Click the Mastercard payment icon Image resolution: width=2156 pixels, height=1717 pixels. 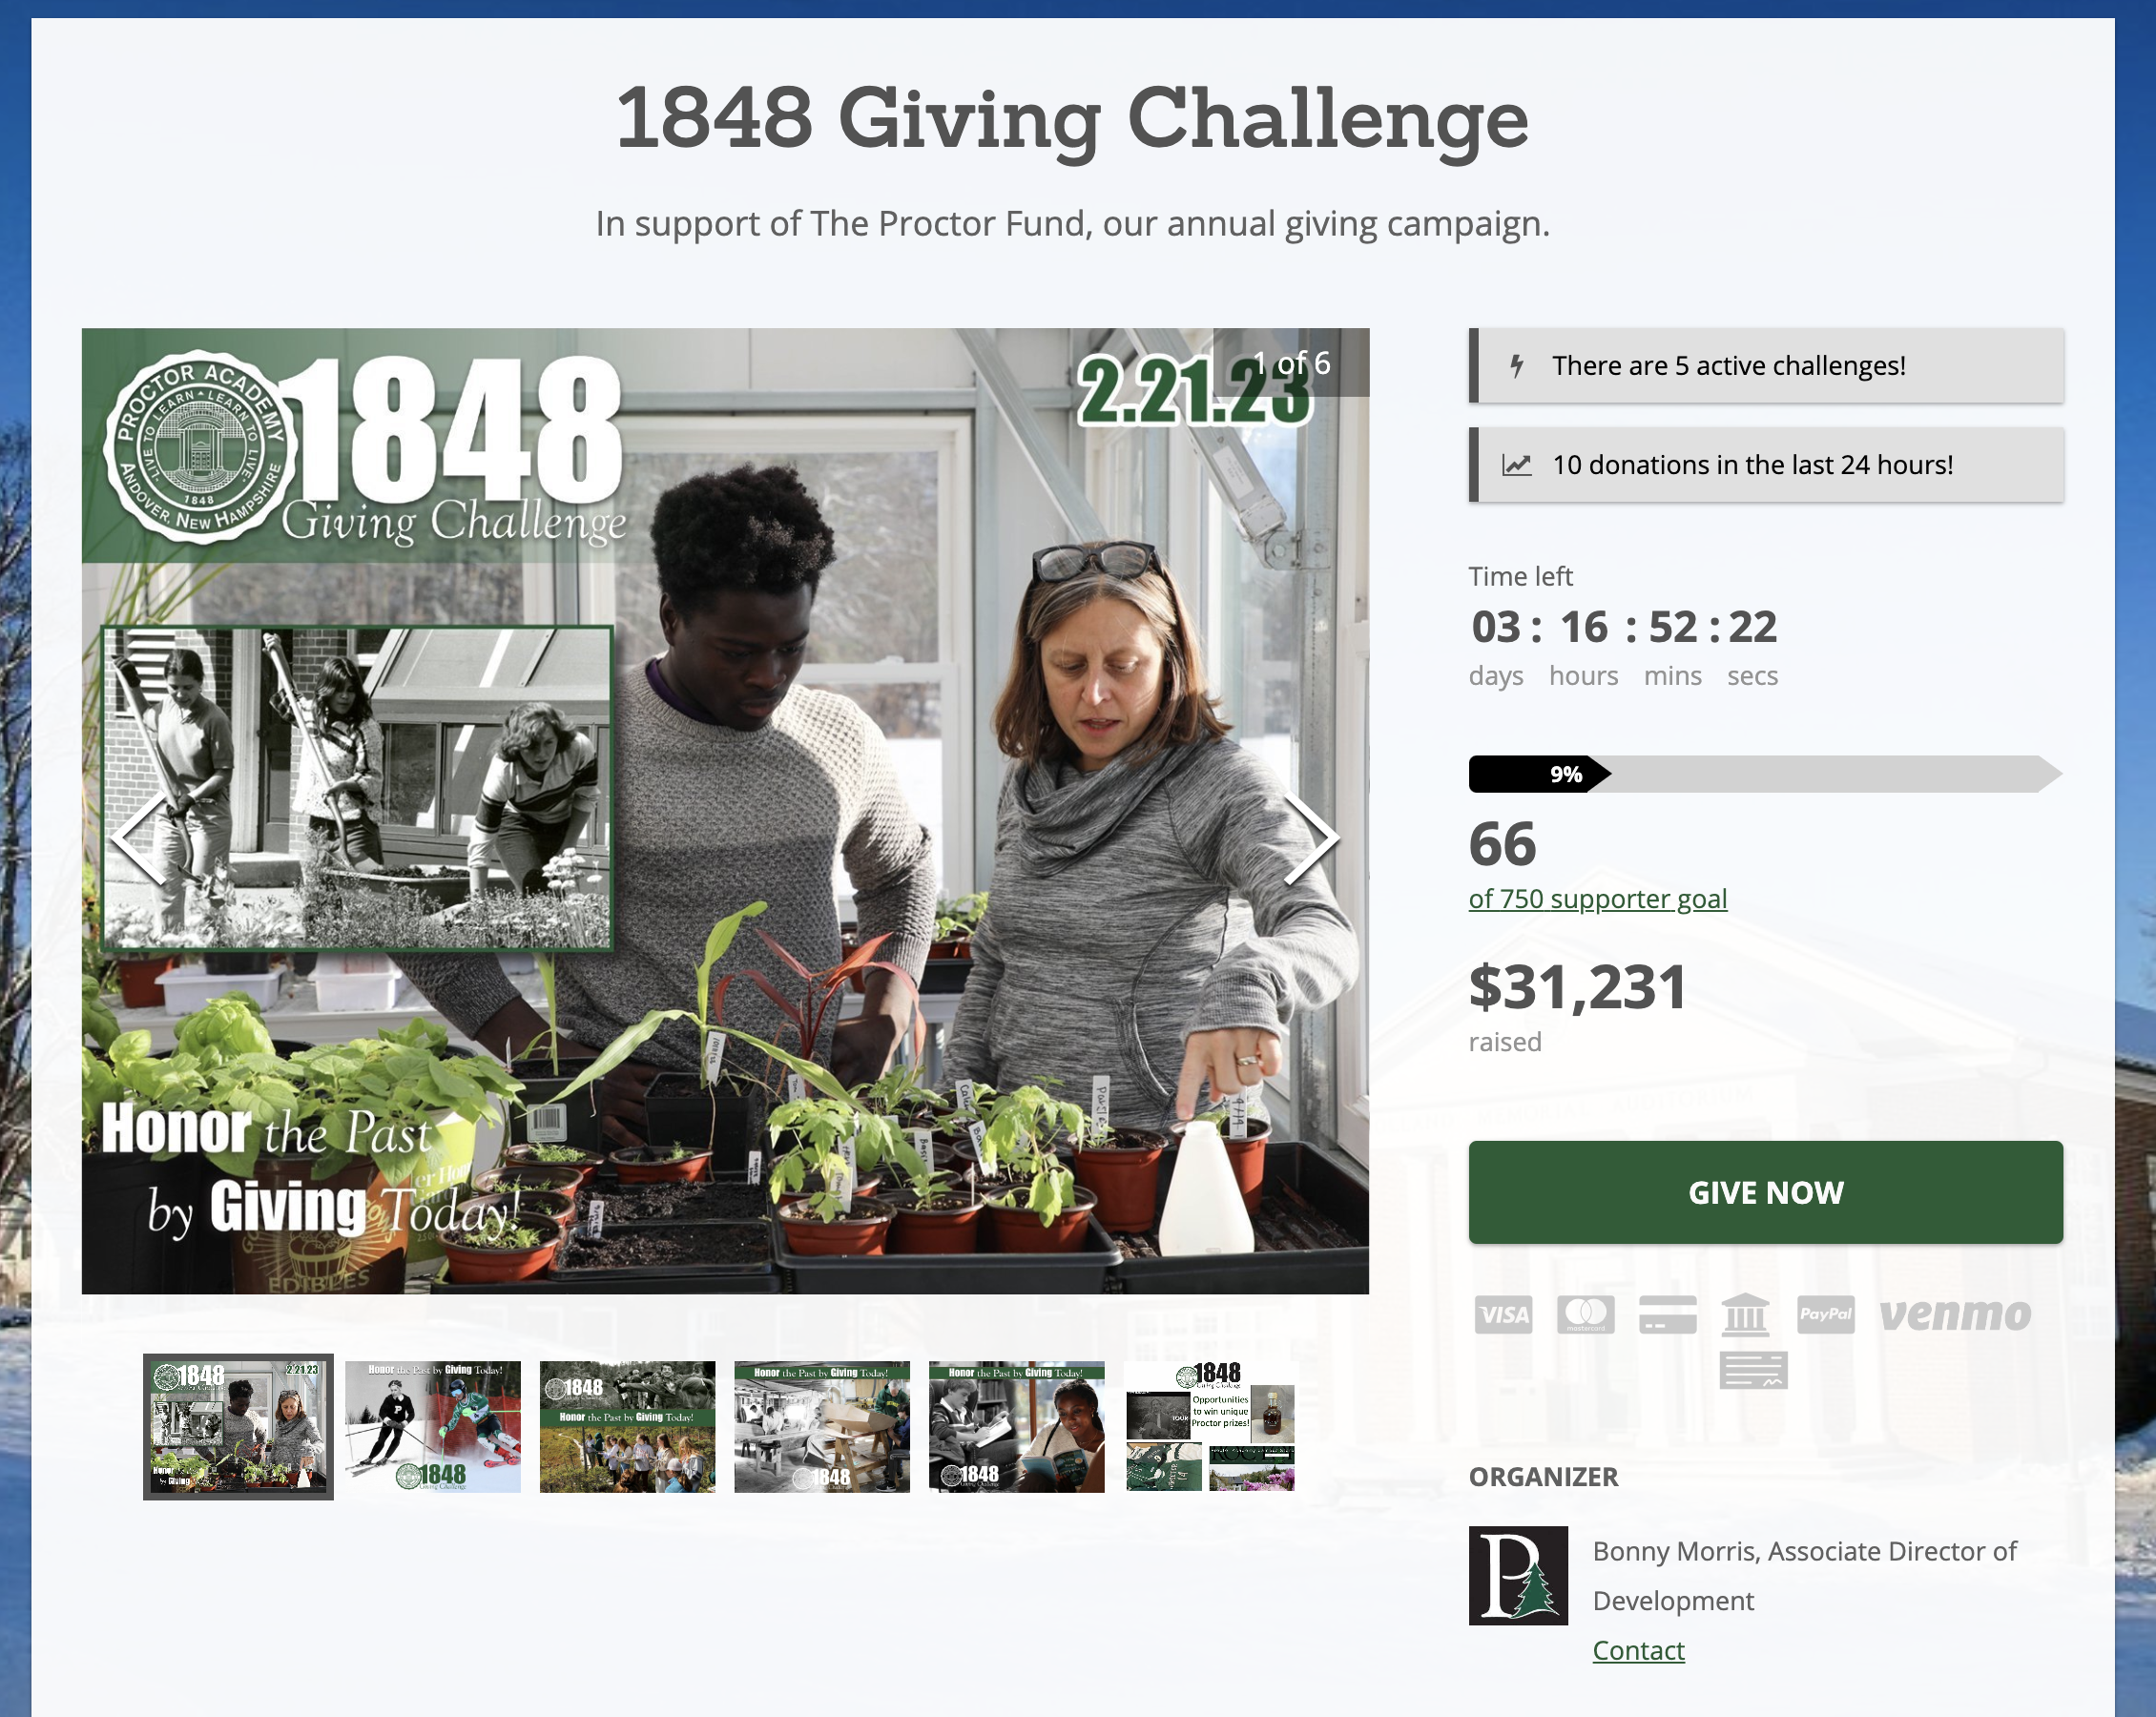point(1585,1314)
